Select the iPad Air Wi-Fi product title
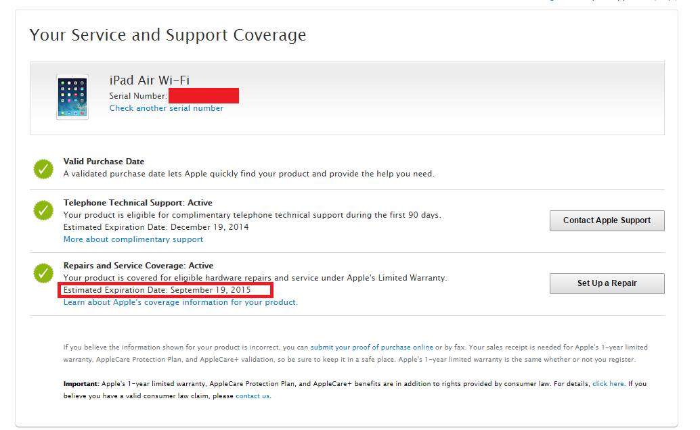 tap(150, 80)
